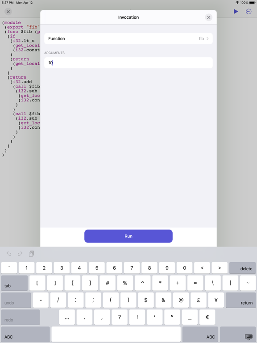
Task: Tap the Run button
Action: pyautogui.click(x=128, y=236)
